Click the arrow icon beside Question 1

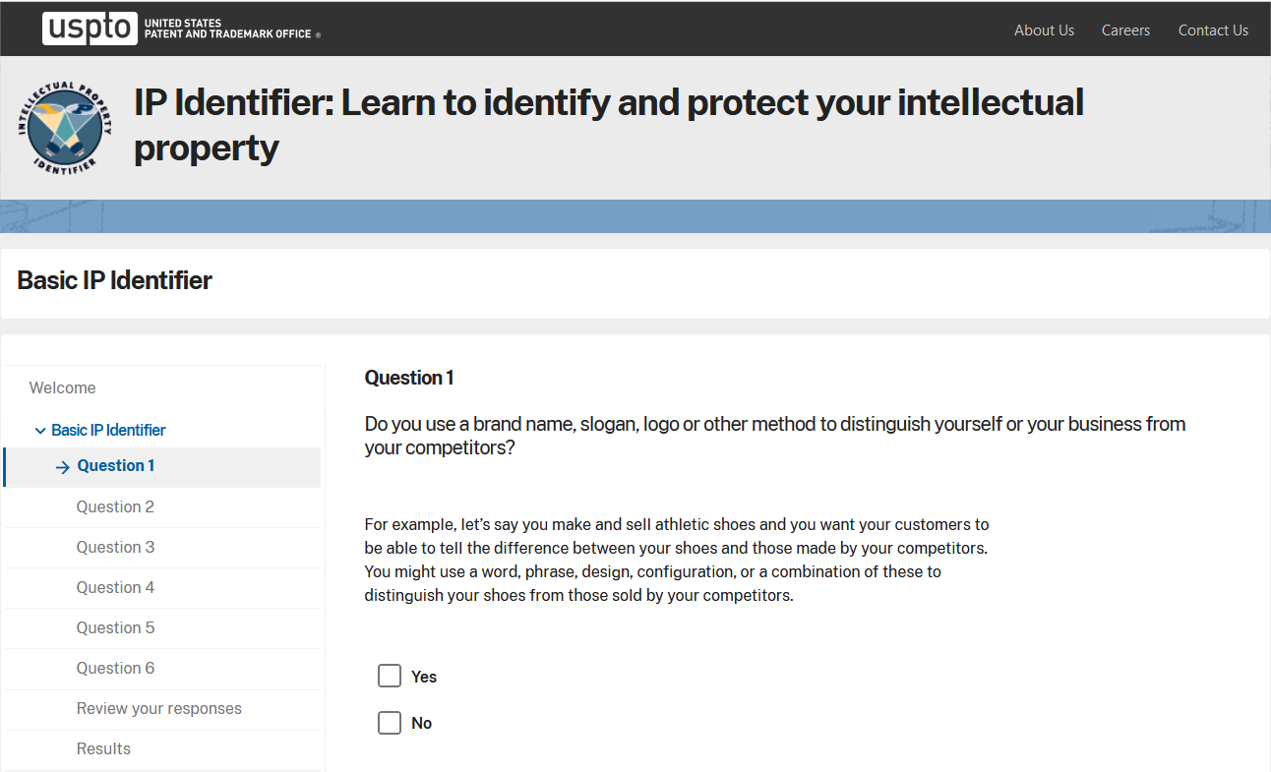pos(63,467)
